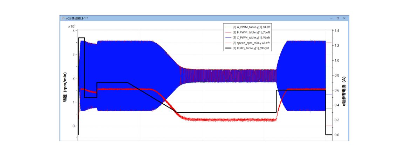Select the C_PWM_table.y[1] legend entry
The height and width of the screenshot is (149, 409).
click(248, 38)
